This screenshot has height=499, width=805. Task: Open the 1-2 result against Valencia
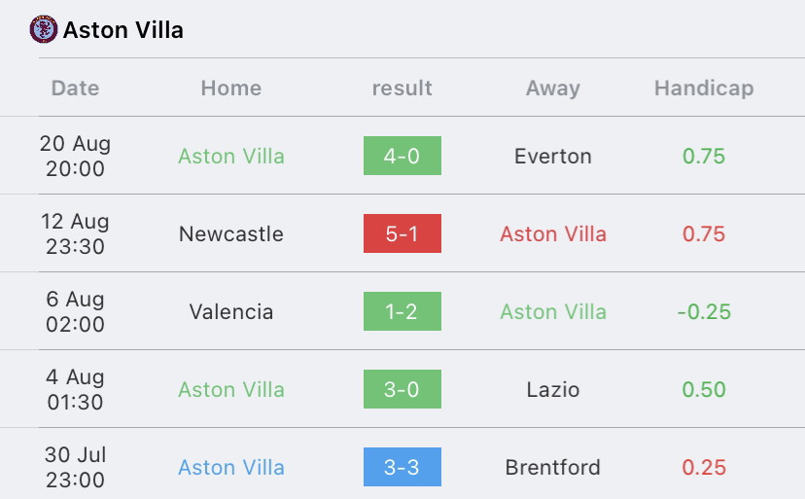point(402,311)
